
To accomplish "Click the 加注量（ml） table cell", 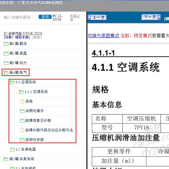I will [119, 161].
